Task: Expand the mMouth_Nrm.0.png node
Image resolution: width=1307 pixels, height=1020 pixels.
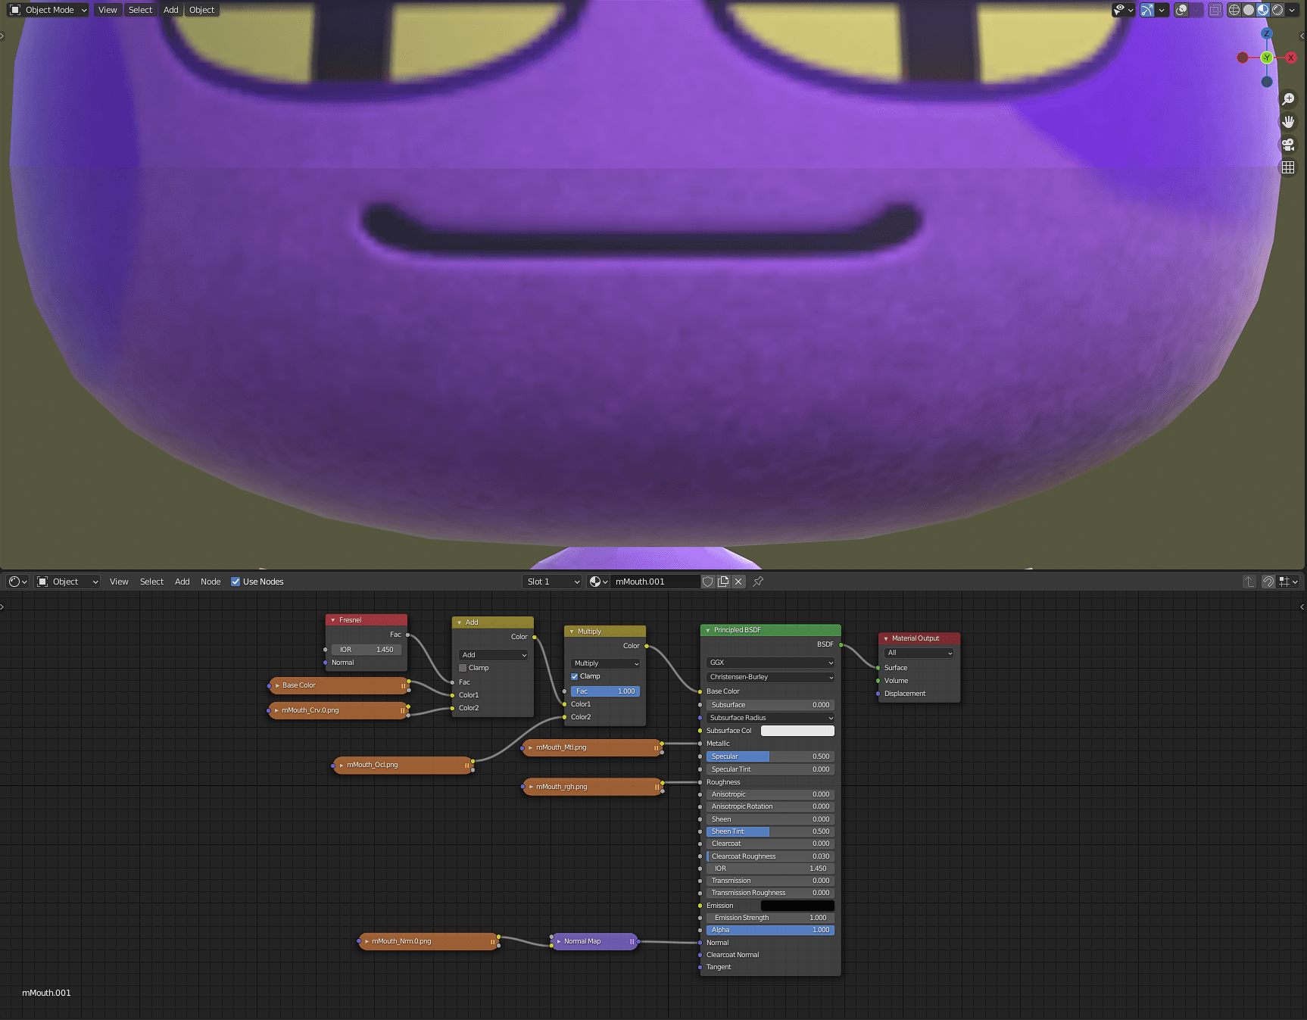Action: [367, 941]
